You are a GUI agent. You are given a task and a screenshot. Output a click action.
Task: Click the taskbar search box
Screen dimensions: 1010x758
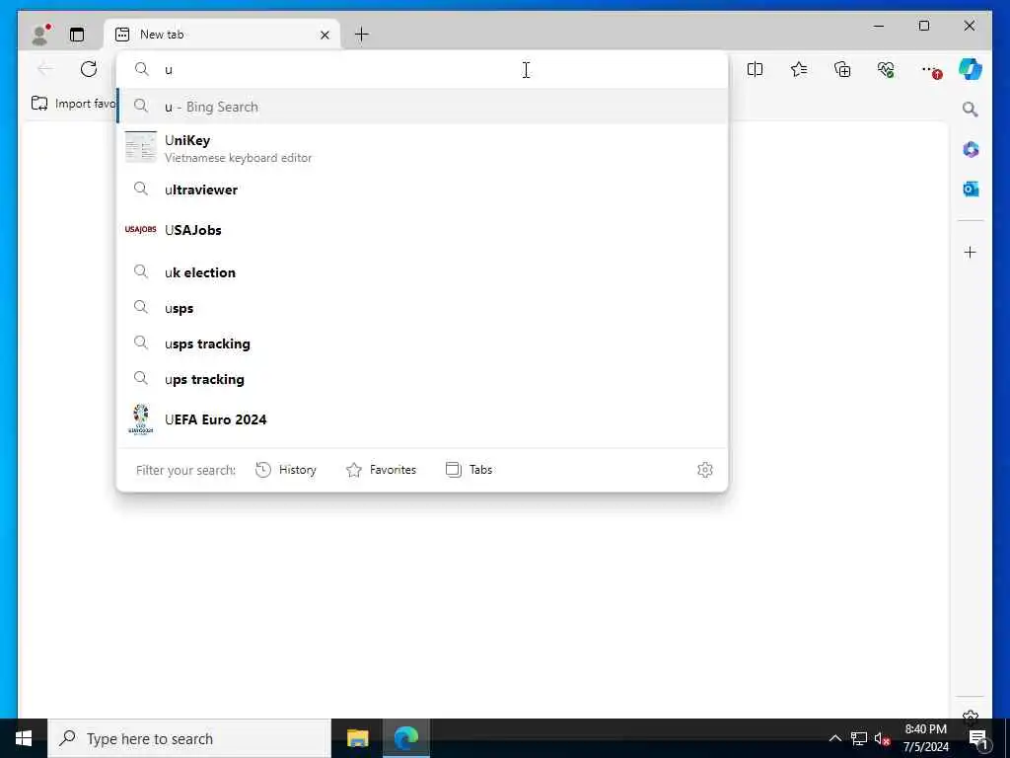point(189,738)
